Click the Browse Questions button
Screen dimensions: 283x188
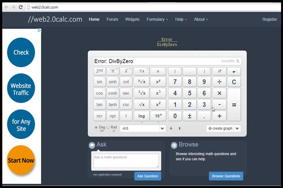point(226,176)
